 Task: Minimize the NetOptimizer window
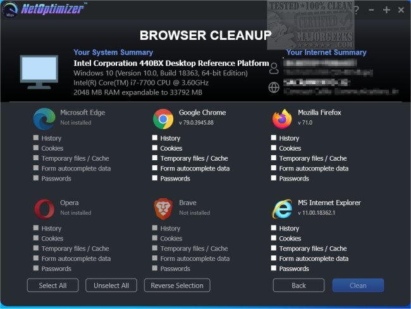[x=371, y=10]
